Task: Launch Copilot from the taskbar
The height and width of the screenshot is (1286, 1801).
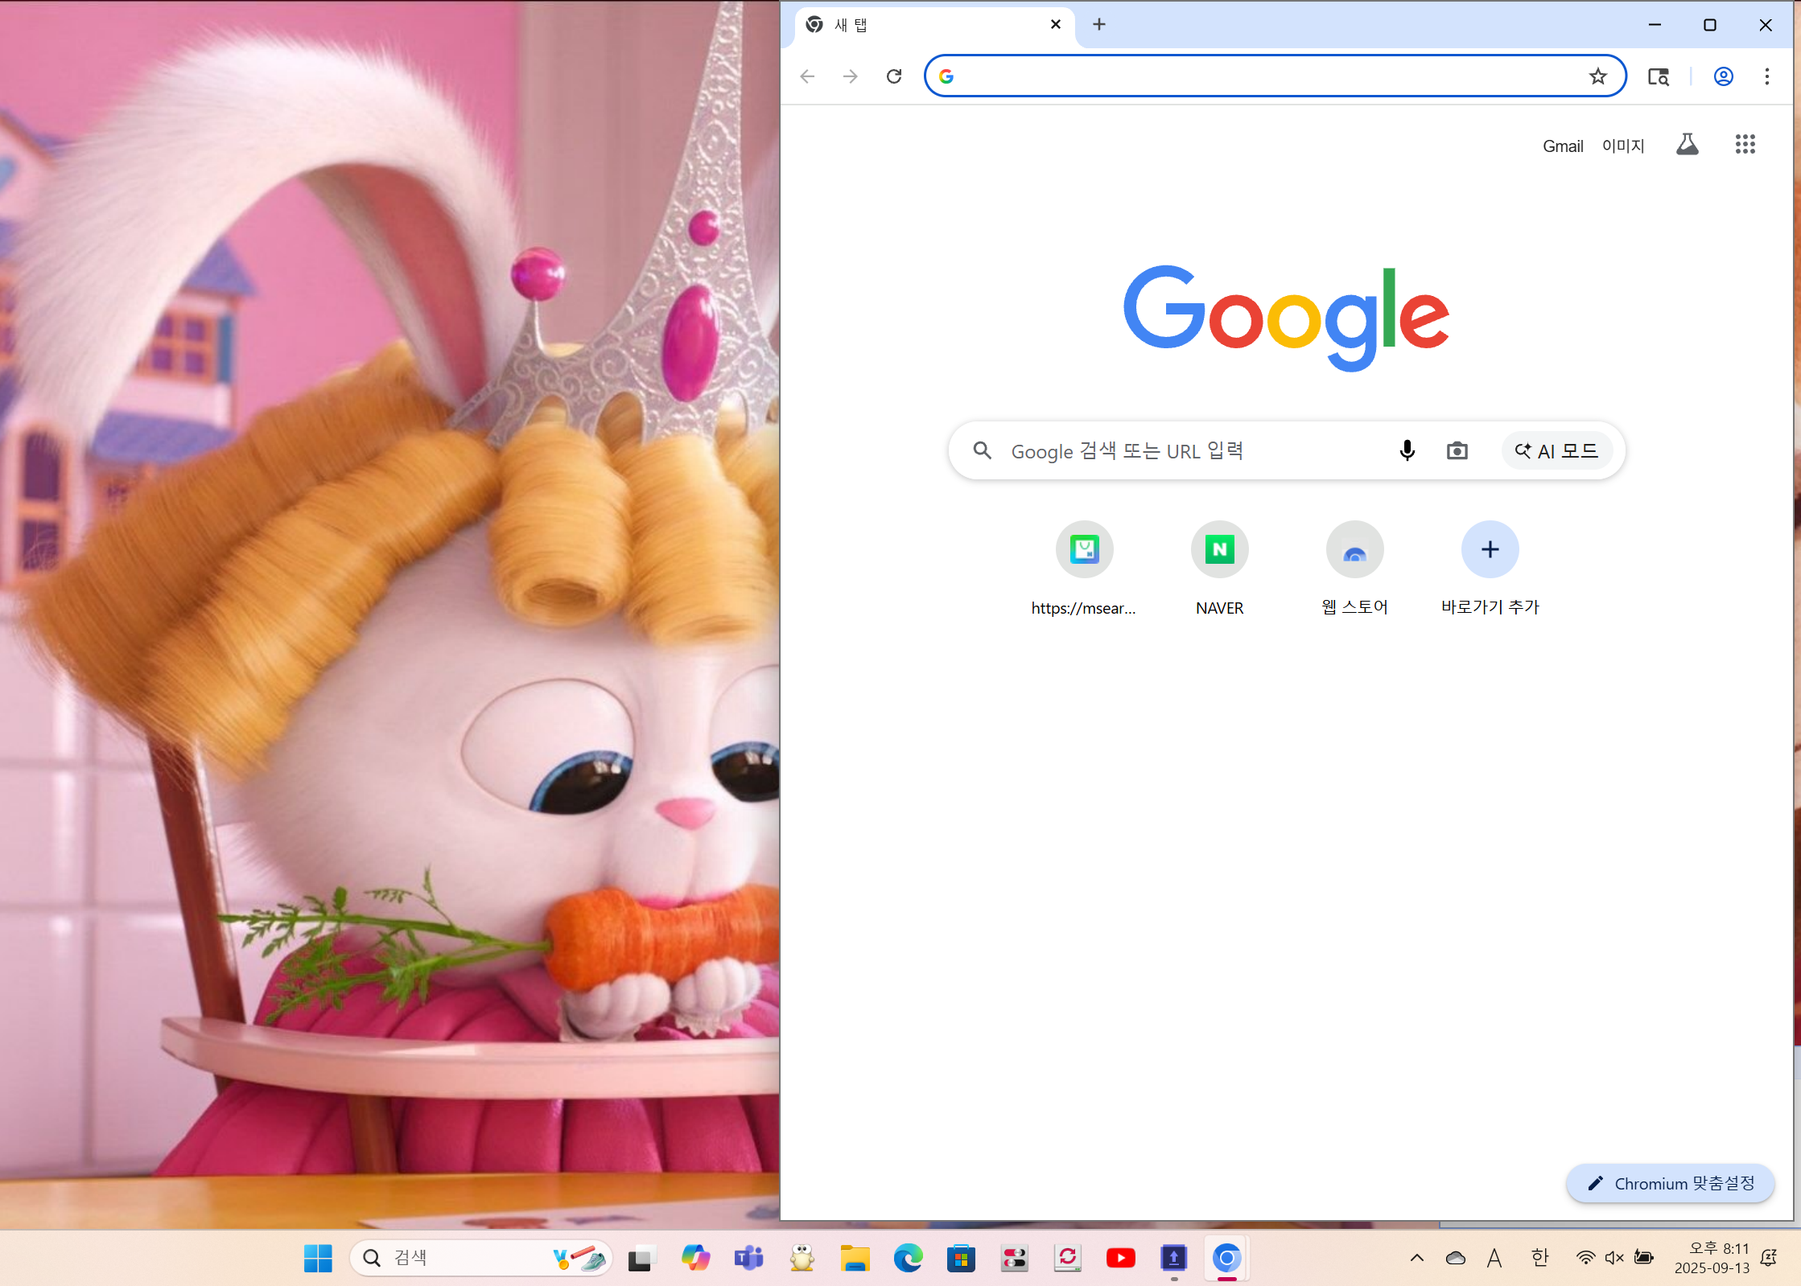Action: pos(695,1258)
